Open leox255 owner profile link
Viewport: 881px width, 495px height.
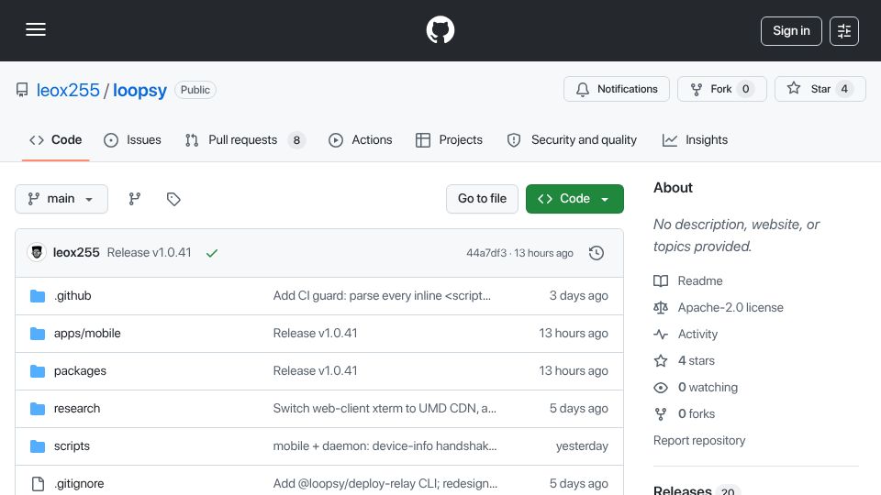click(x=68, y=91)
